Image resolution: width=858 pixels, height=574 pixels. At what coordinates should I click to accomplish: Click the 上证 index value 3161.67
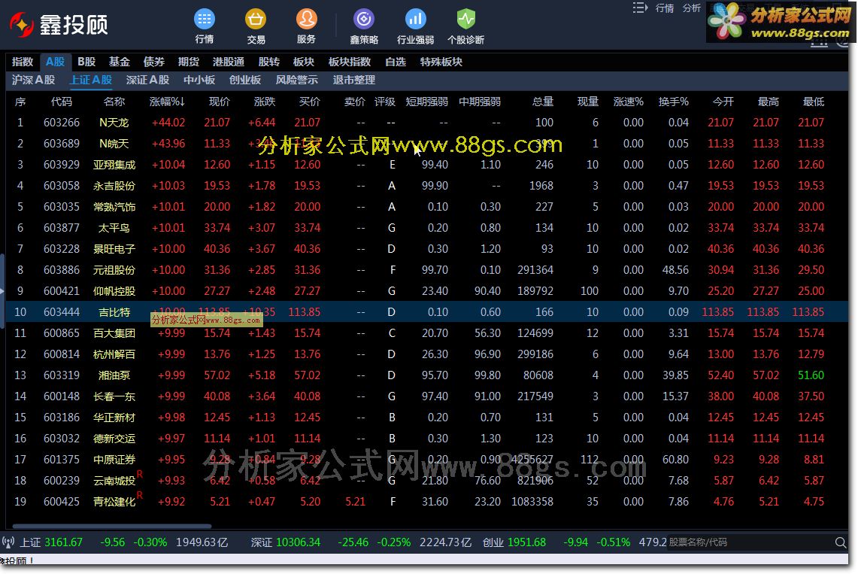(63, 542)
